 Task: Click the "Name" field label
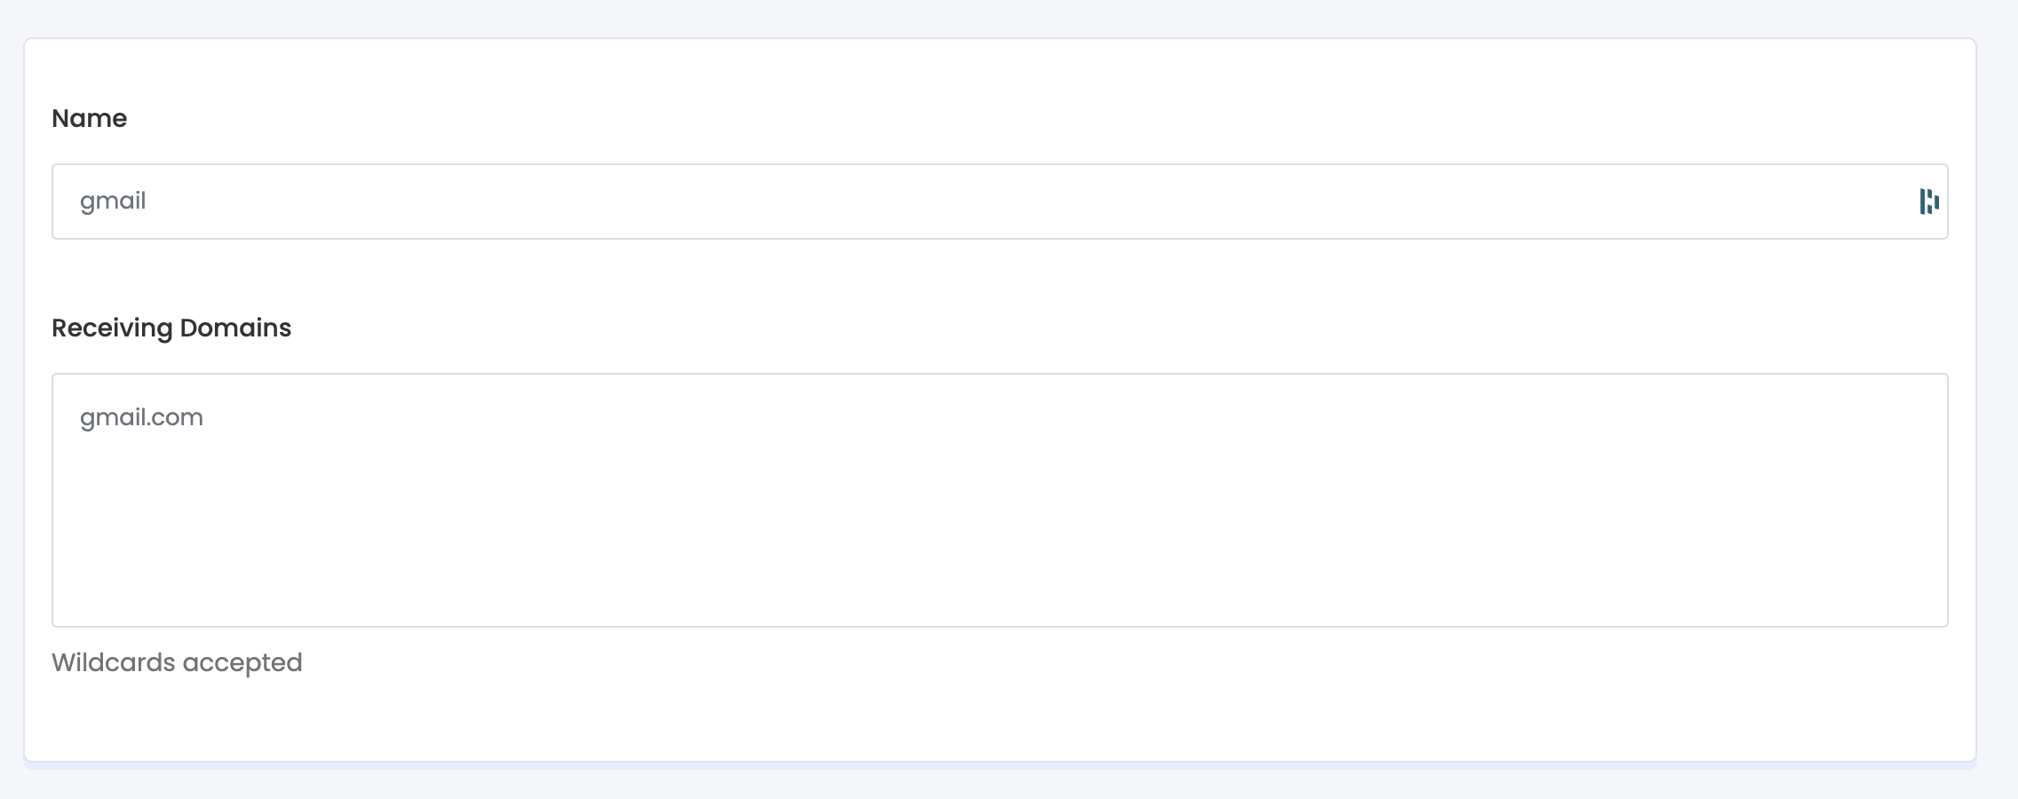[x=89, y=118]
